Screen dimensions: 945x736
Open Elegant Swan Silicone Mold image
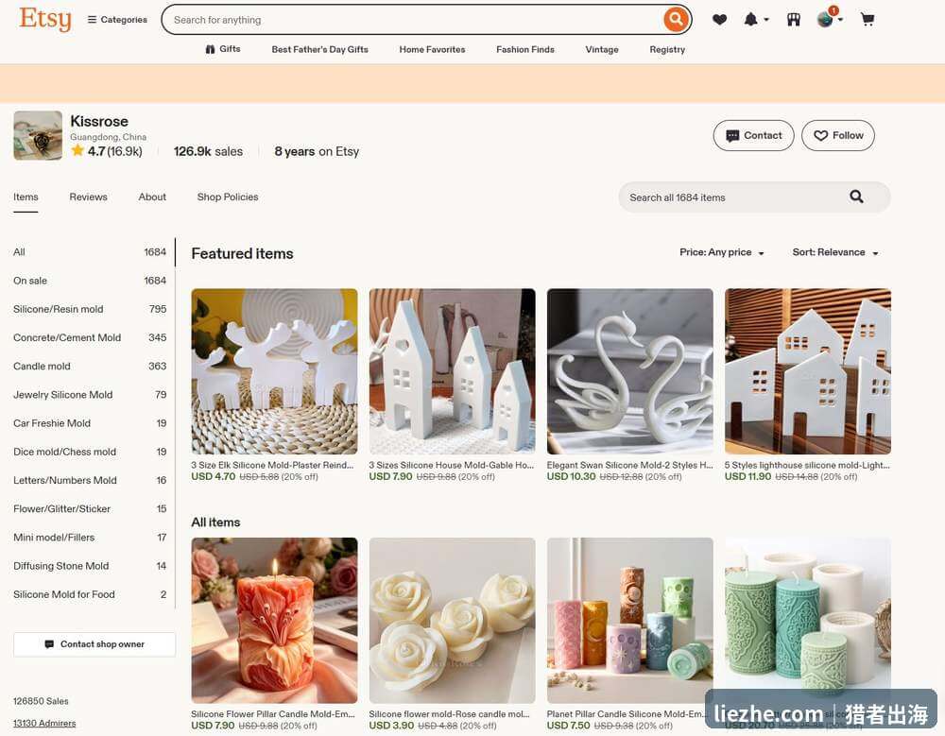pos(629,371)
